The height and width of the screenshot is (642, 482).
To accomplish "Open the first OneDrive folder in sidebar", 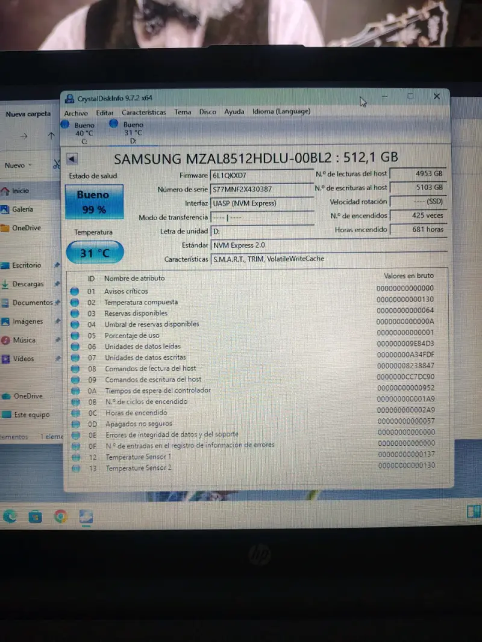I will 27,228.
